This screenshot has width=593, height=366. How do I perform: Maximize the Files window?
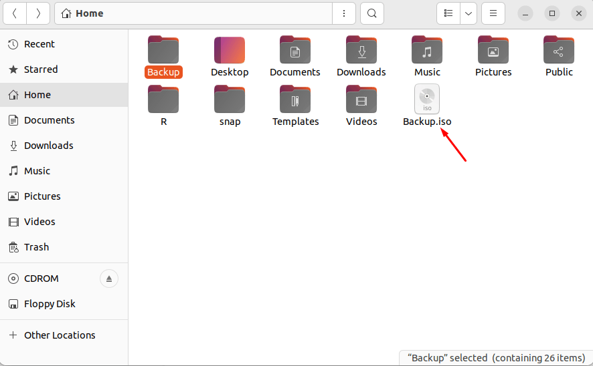[552, 13]
